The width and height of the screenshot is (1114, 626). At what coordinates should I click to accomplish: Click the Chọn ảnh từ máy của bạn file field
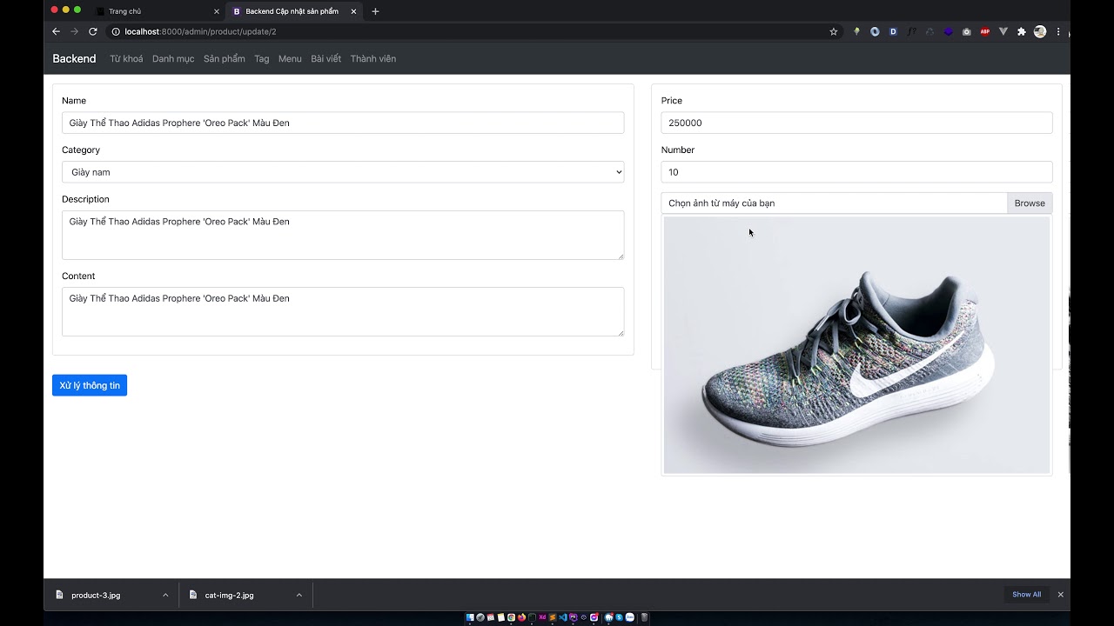(x=834, y=203)
